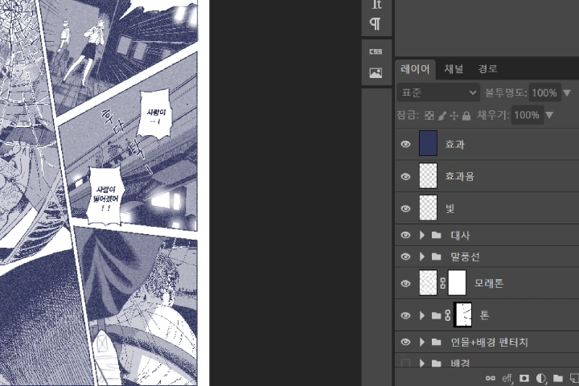Select the blue 효과 layer thumbnail
Screen dimensions: 579x386
(429, 143)
